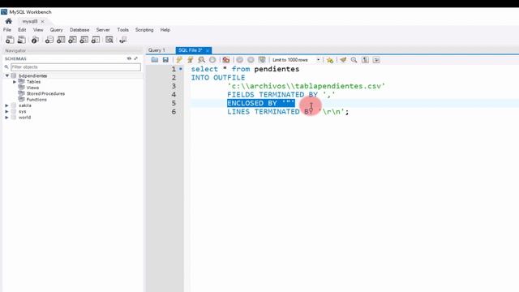Click 'pendientes' table name in query
The height and width of the screenshot is (292, 519).
pyautogui.click(x=277, y=69)
